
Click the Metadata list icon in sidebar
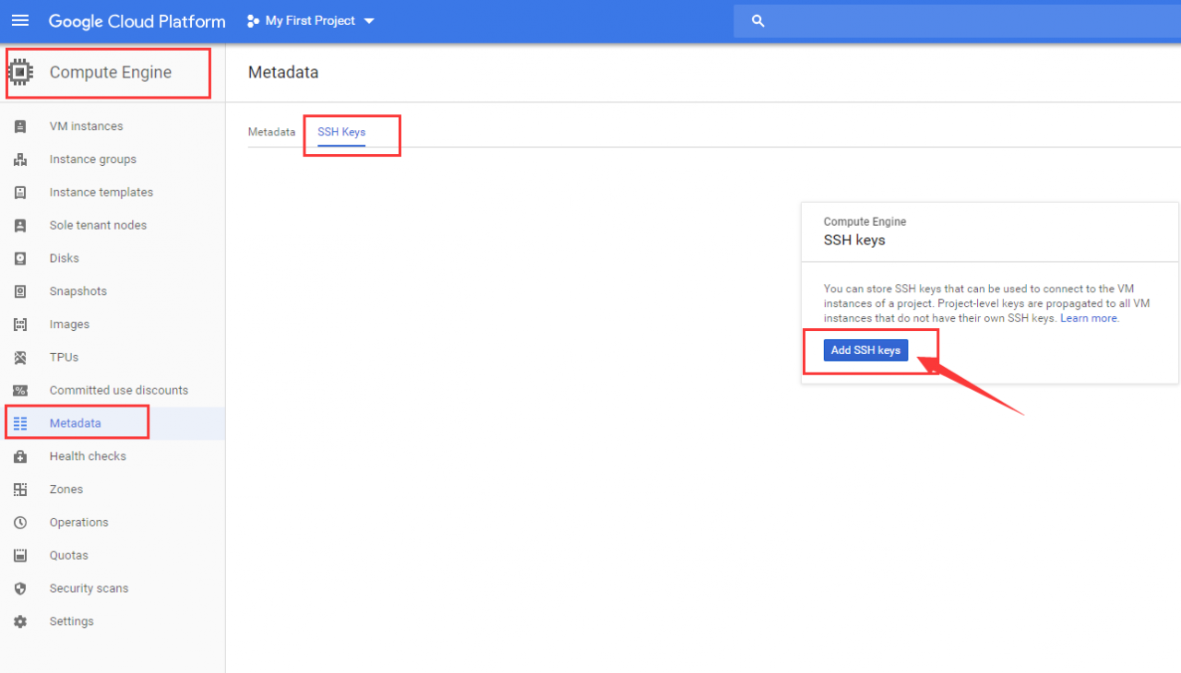tap(20, 423)
